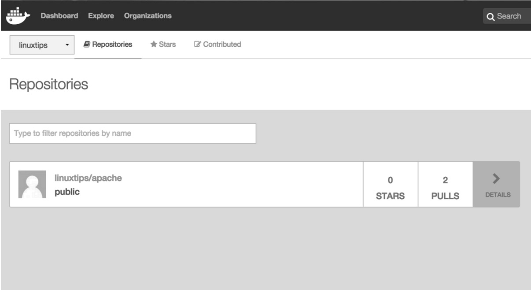The image size is (531, 290).
Task: Click the pencil icon beside Contributed
Action: [198, 44]
